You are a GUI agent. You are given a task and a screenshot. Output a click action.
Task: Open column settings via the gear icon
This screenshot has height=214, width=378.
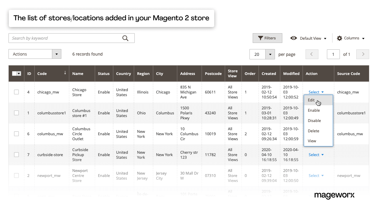click(x=339, y=38)
